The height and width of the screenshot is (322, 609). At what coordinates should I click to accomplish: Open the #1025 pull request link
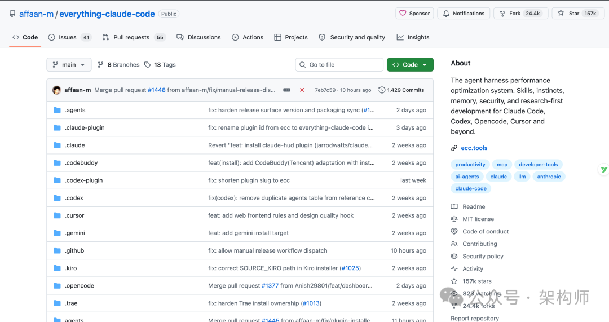(350, 268)
